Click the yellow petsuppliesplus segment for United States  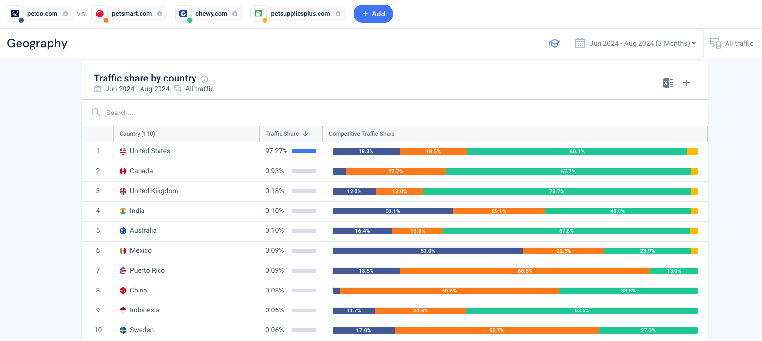692,151
